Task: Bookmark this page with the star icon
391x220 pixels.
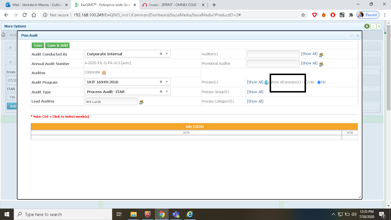Action: [303, 15]
